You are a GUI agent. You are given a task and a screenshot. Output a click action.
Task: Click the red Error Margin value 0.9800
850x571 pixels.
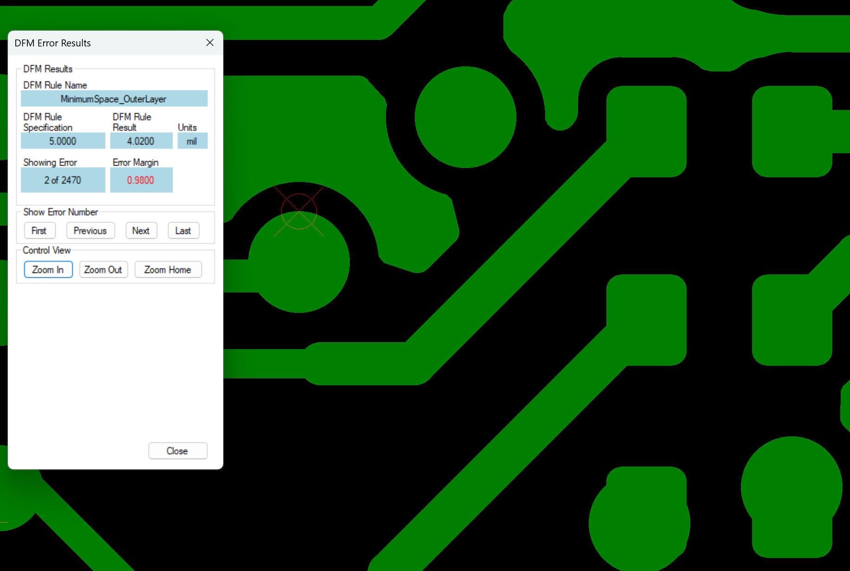[141, 180]
